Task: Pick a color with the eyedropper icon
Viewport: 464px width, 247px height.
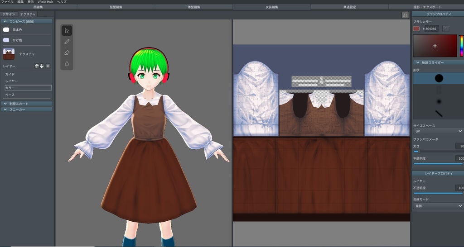Action: pyautogui.click(x=446, y=28)
